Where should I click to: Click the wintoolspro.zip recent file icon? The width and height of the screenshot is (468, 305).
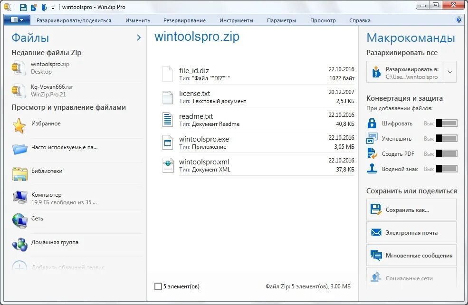(x=18, y=68)
